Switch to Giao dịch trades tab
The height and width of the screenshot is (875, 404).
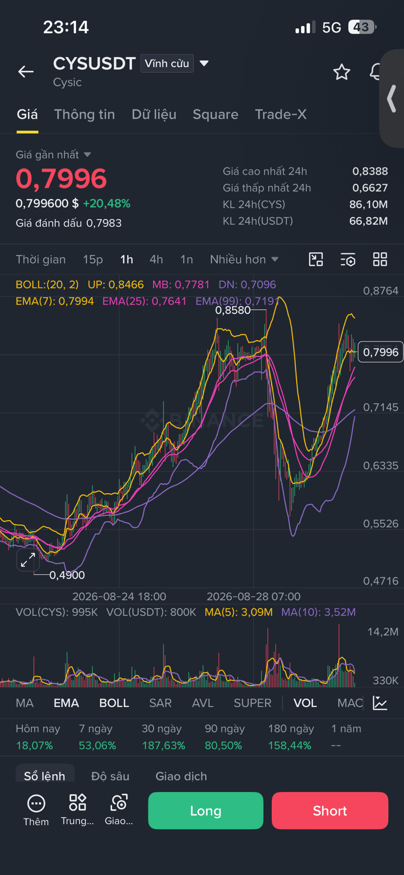click(x=181, y=776)
